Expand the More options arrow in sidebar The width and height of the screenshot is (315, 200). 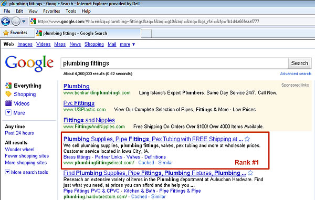pyautogui.click(x=8, y=112)
